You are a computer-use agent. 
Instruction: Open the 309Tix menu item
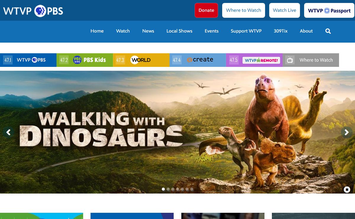(281, 31)
